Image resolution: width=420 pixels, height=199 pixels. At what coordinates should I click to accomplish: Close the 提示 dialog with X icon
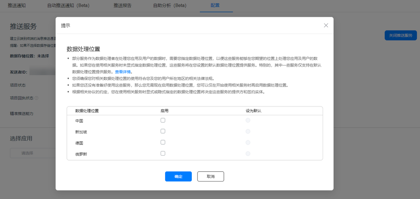click(x=326, y=26)
